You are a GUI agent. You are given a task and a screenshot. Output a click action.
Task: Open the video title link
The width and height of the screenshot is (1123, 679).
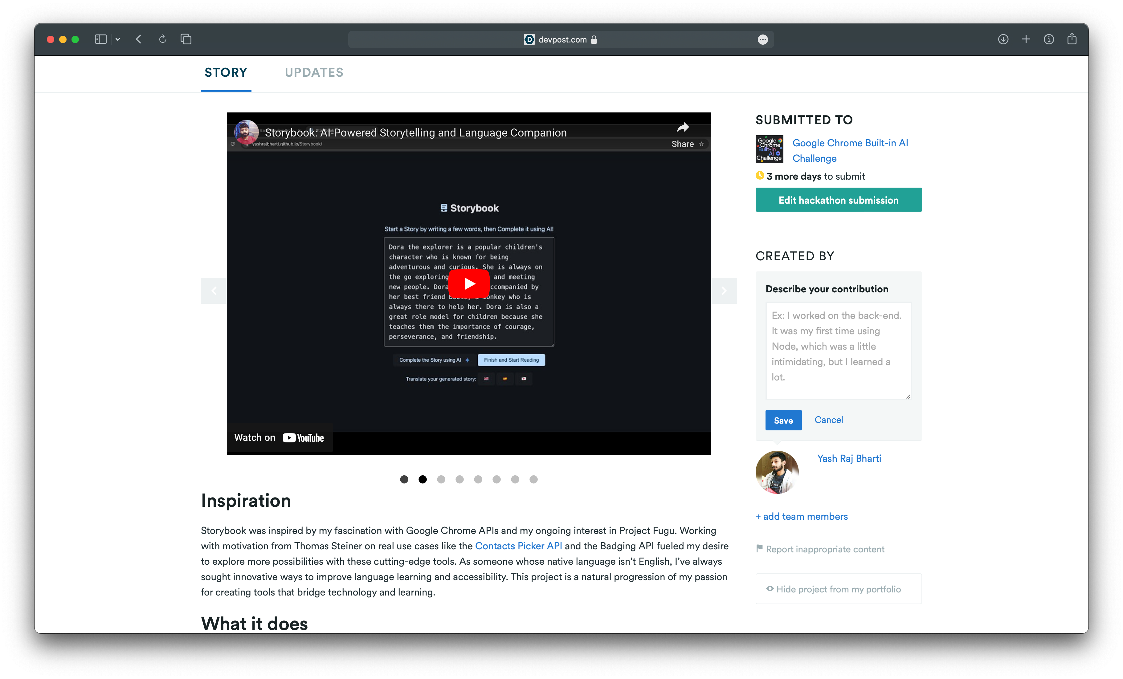coord(416,132)
